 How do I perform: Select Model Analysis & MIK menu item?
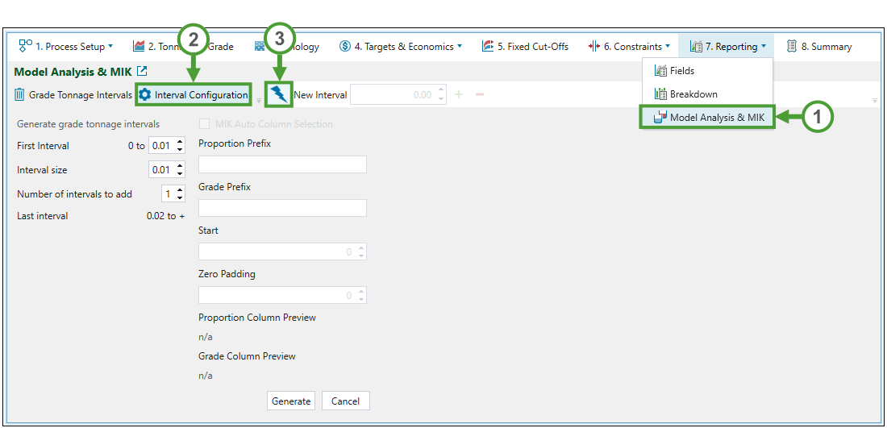(708, 118)
